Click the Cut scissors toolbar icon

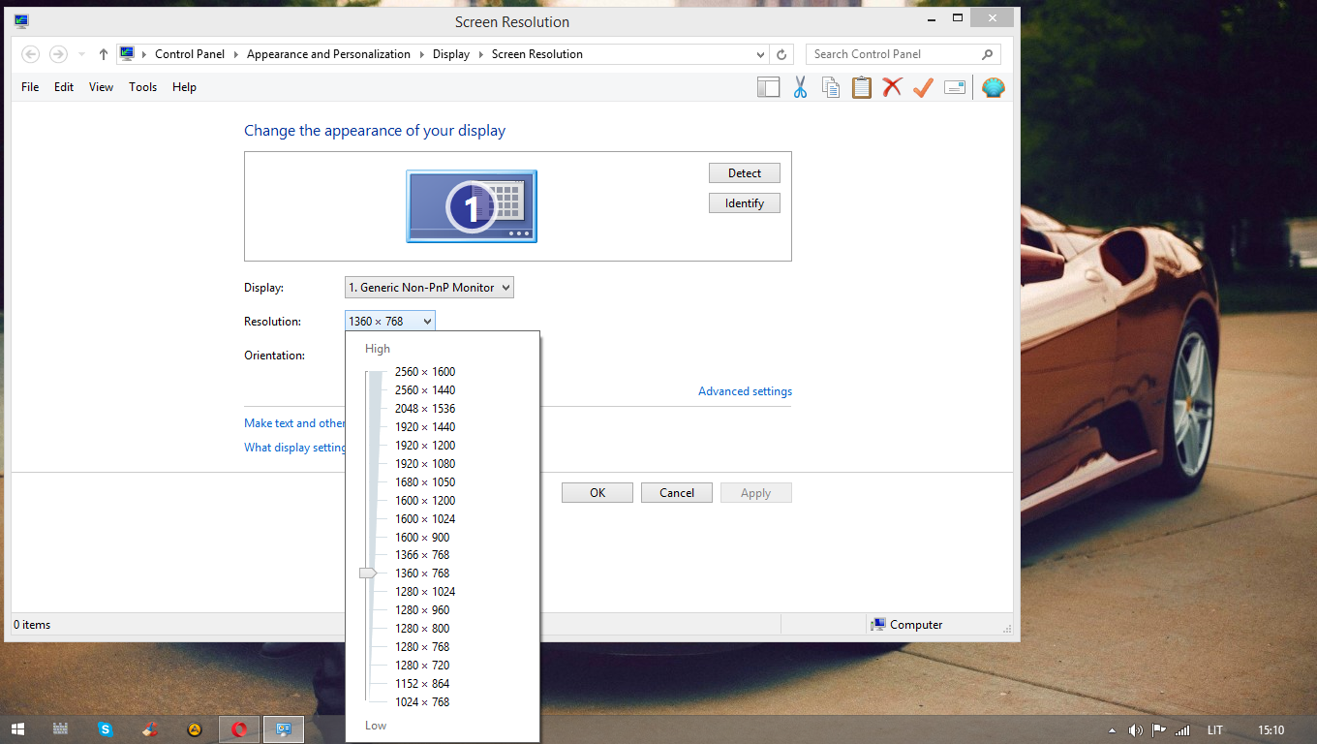point(800,87)
